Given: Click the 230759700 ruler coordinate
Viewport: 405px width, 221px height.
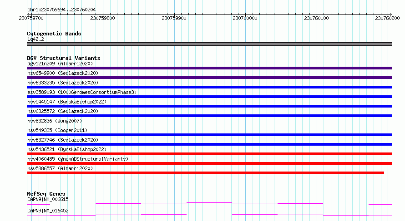Looking at the screenshot, I should coord(31,18).
